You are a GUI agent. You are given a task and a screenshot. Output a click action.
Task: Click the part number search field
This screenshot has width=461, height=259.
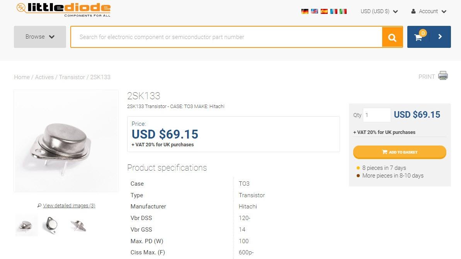226,37
